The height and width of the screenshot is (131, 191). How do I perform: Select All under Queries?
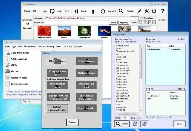tap(27, 24)
